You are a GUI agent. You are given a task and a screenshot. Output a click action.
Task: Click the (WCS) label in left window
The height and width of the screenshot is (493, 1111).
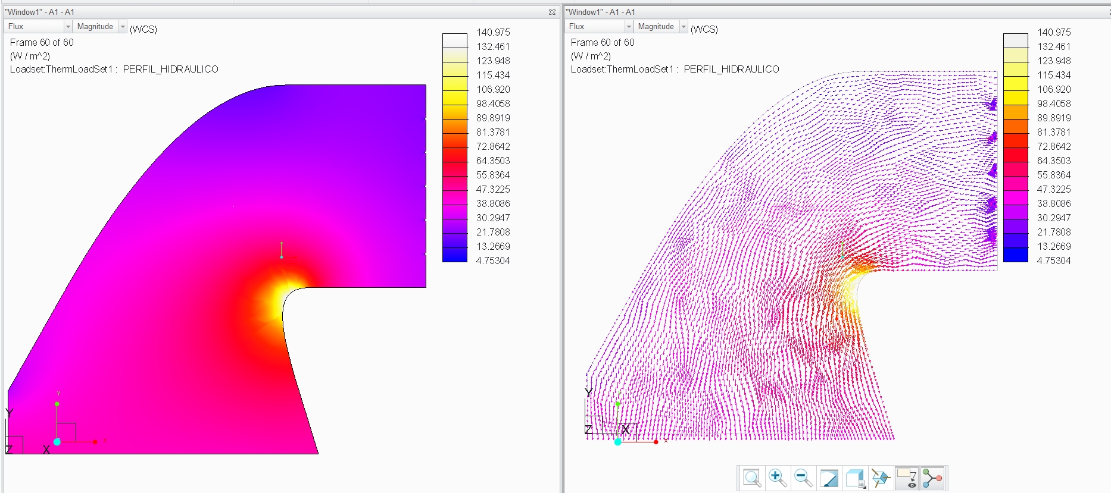(x=143, y=29)
